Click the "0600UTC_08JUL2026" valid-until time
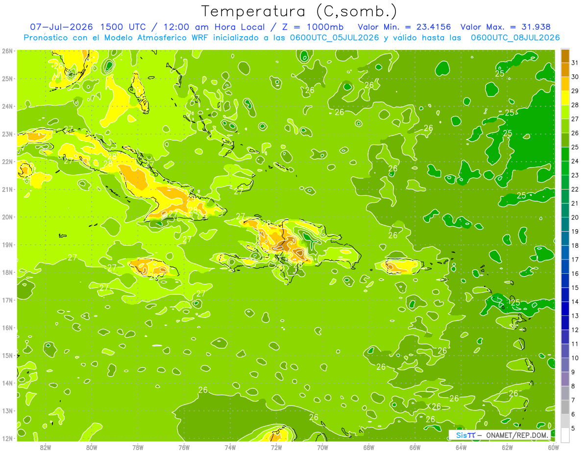The image size is (588, 454). (x=515, y=37)
